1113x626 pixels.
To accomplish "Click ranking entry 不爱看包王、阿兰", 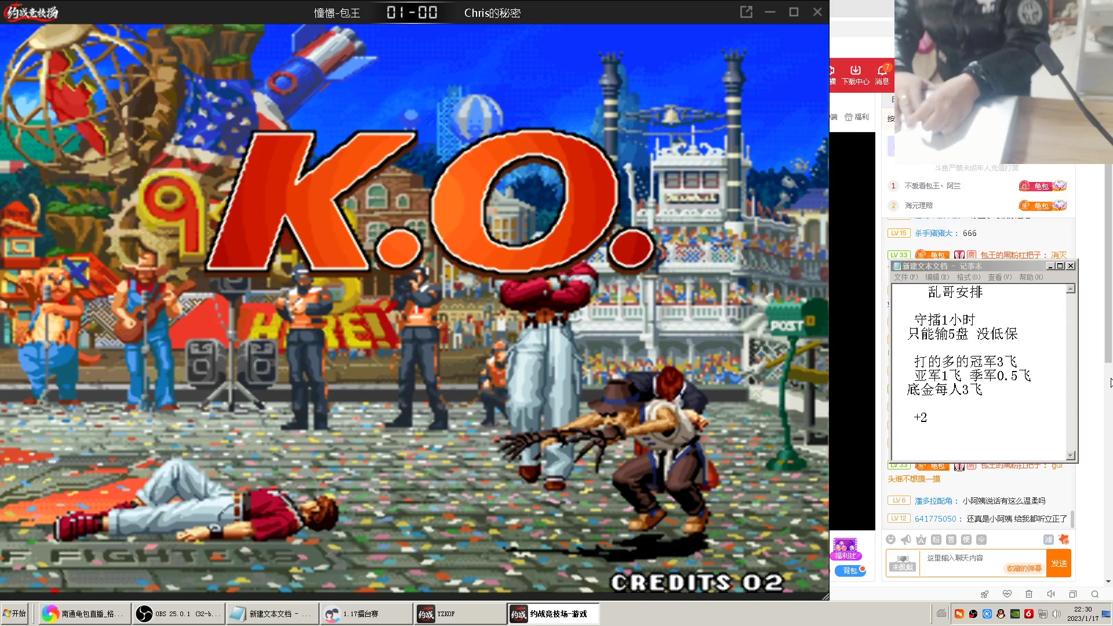I will (933, 186).
